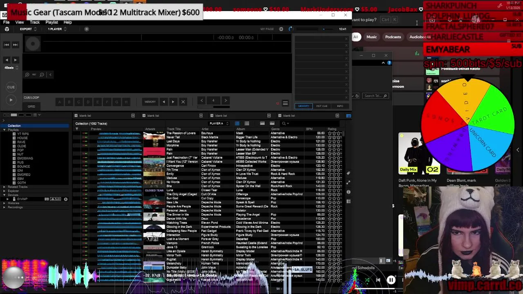Image resolution: width=523 pixels, height=294 pixels.
Task: Open the tag panel icon beside track list
Action: (x=349, y=173)
